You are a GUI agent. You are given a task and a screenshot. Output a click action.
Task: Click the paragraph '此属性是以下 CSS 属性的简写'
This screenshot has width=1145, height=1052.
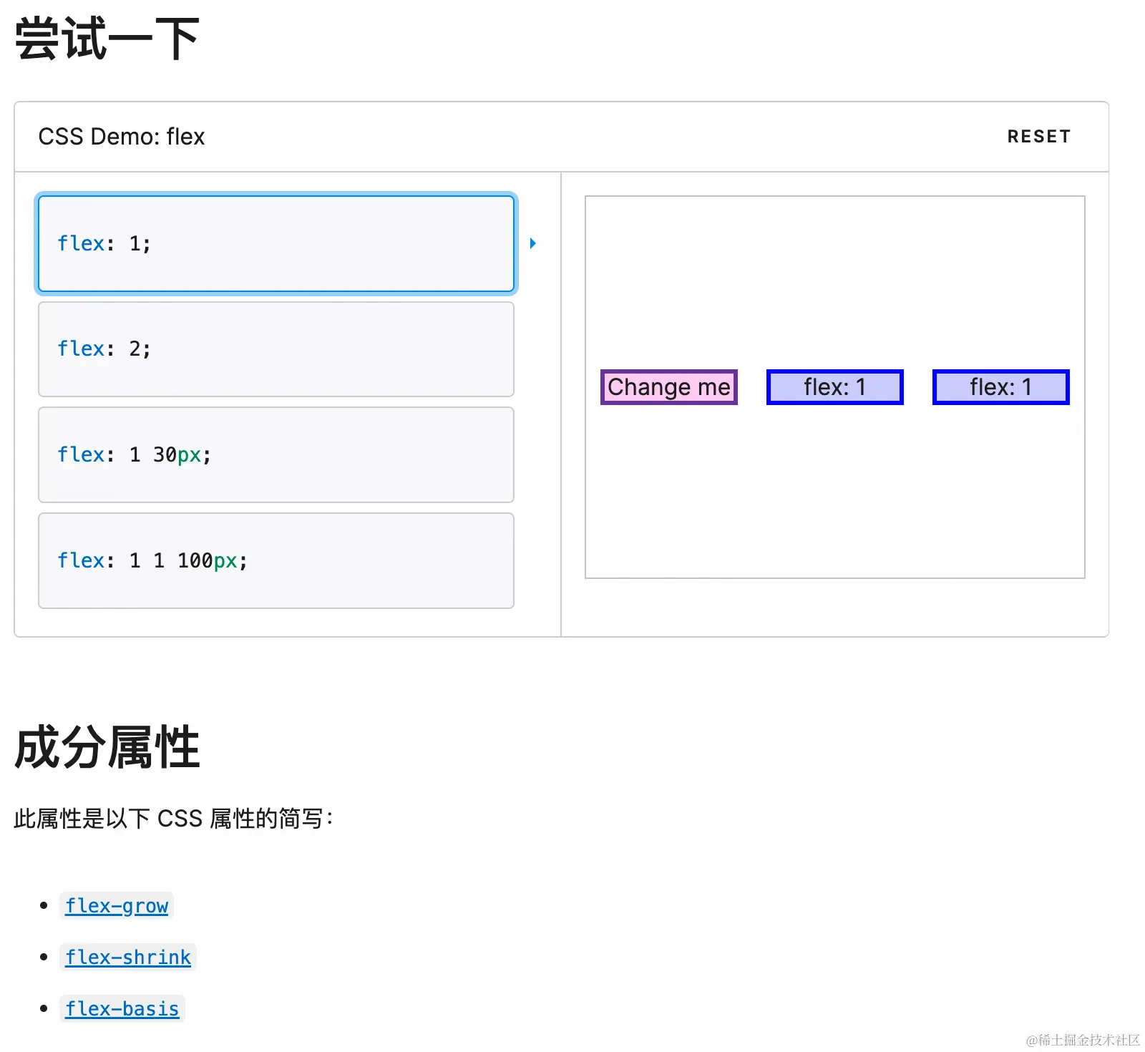click(174, 819)
